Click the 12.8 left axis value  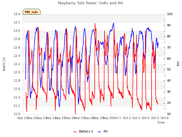tap(17, 39)
